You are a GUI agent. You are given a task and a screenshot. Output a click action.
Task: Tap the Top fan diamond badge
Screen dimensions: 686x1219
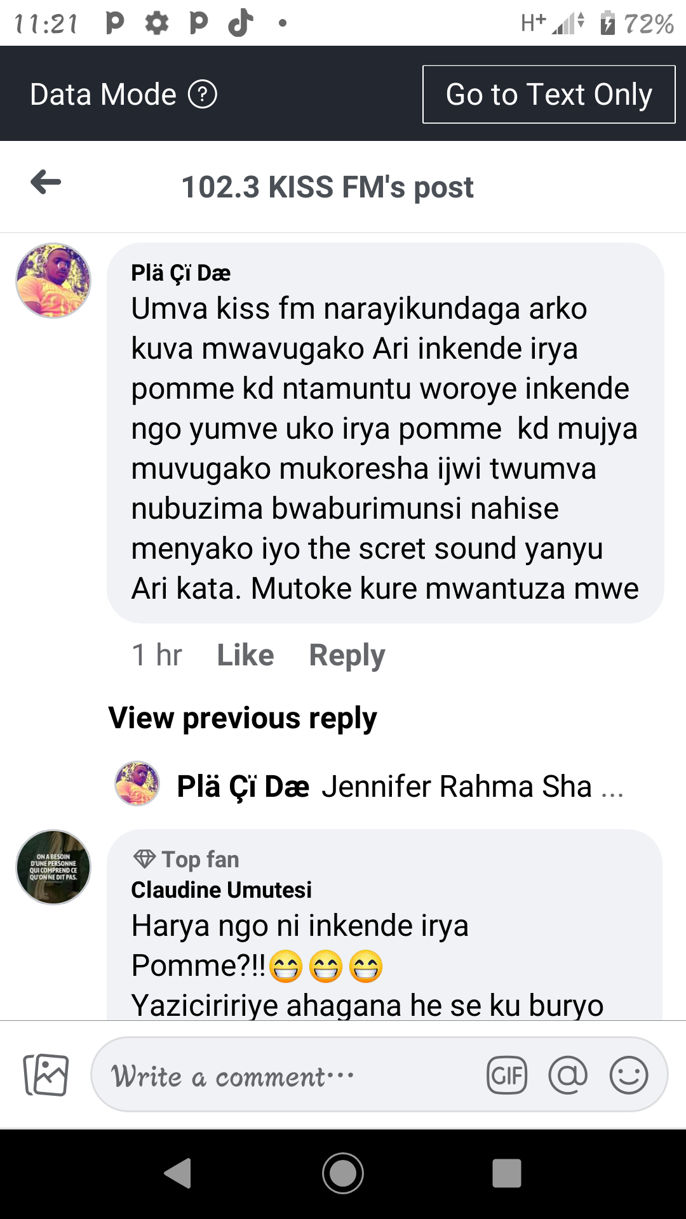[x=145, y=859]
